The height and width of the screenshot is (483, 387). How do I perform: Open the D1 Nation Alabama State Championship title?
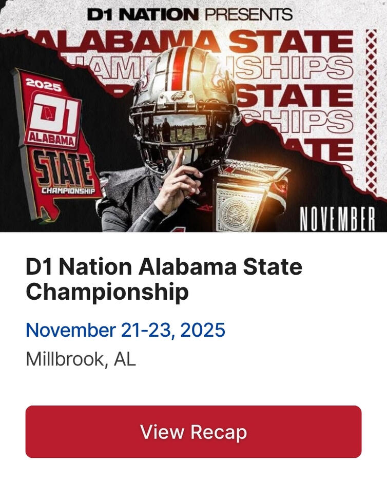[x=164, y=279]
